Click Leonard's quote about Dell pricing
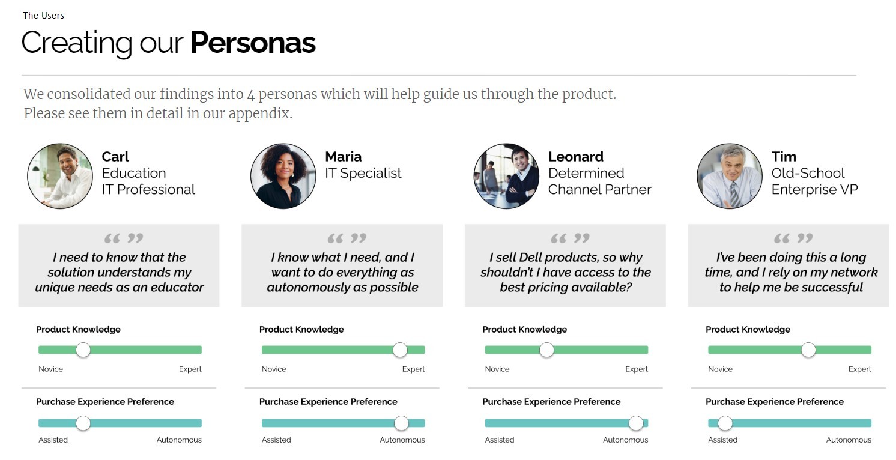896x460 pixels. [x=566, y=272]
